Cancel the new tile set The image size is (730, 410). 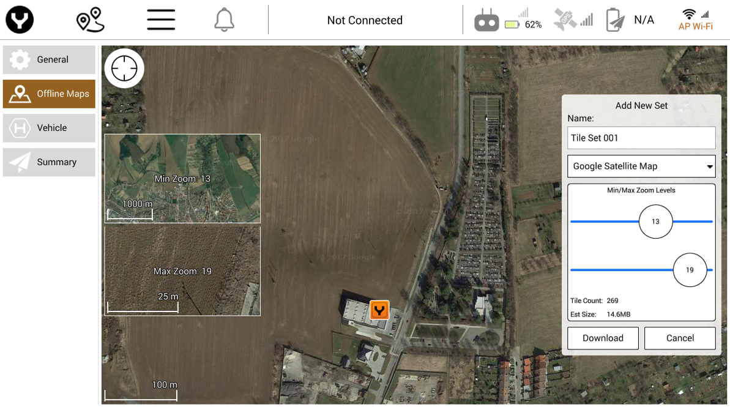pyautogui.click(x=680, y=338)
